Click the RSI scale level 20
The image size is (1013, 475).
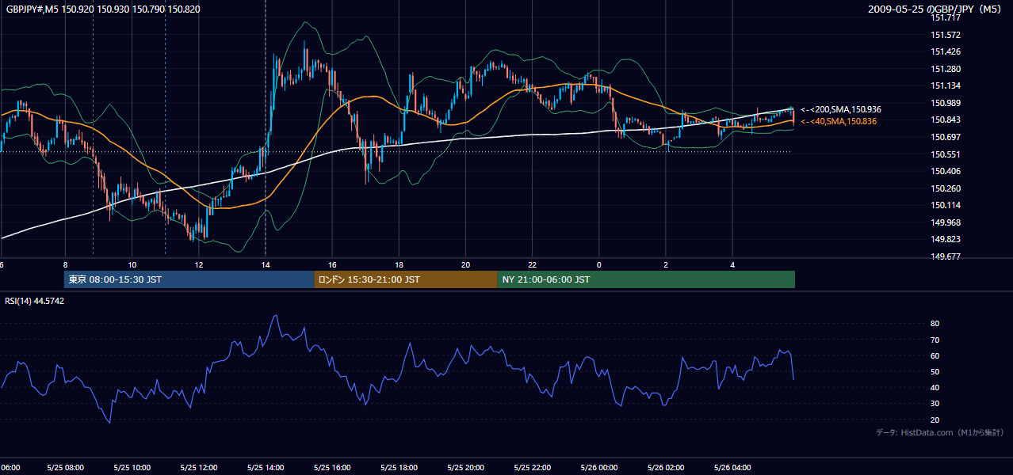pyautogui.click(x=935, y=420)
